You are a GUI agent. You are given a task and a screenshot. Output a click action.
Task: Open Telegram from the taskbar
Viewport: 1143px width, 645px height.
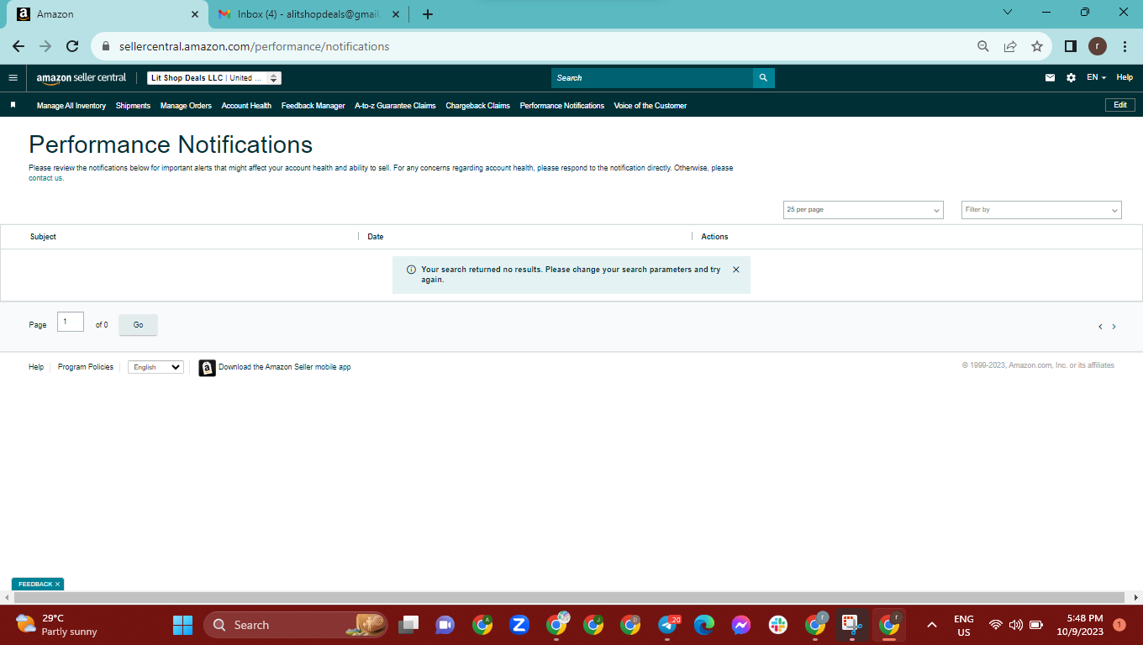[x=668, y=625]
